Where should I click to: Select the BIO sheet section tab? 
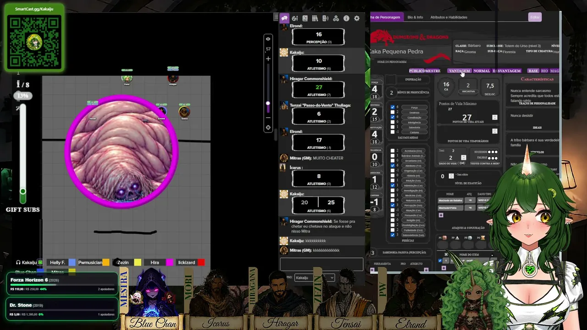(544, 71)
